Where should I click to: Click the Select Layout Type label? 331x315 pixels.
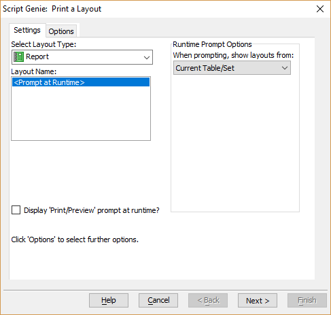pyautogui.click(x=43, y=44)
